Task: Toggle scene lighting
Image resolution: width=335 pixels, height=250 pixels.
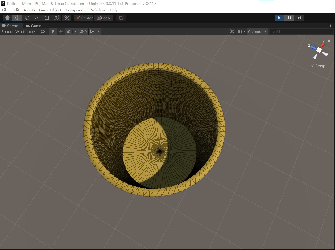Action: 52,32
